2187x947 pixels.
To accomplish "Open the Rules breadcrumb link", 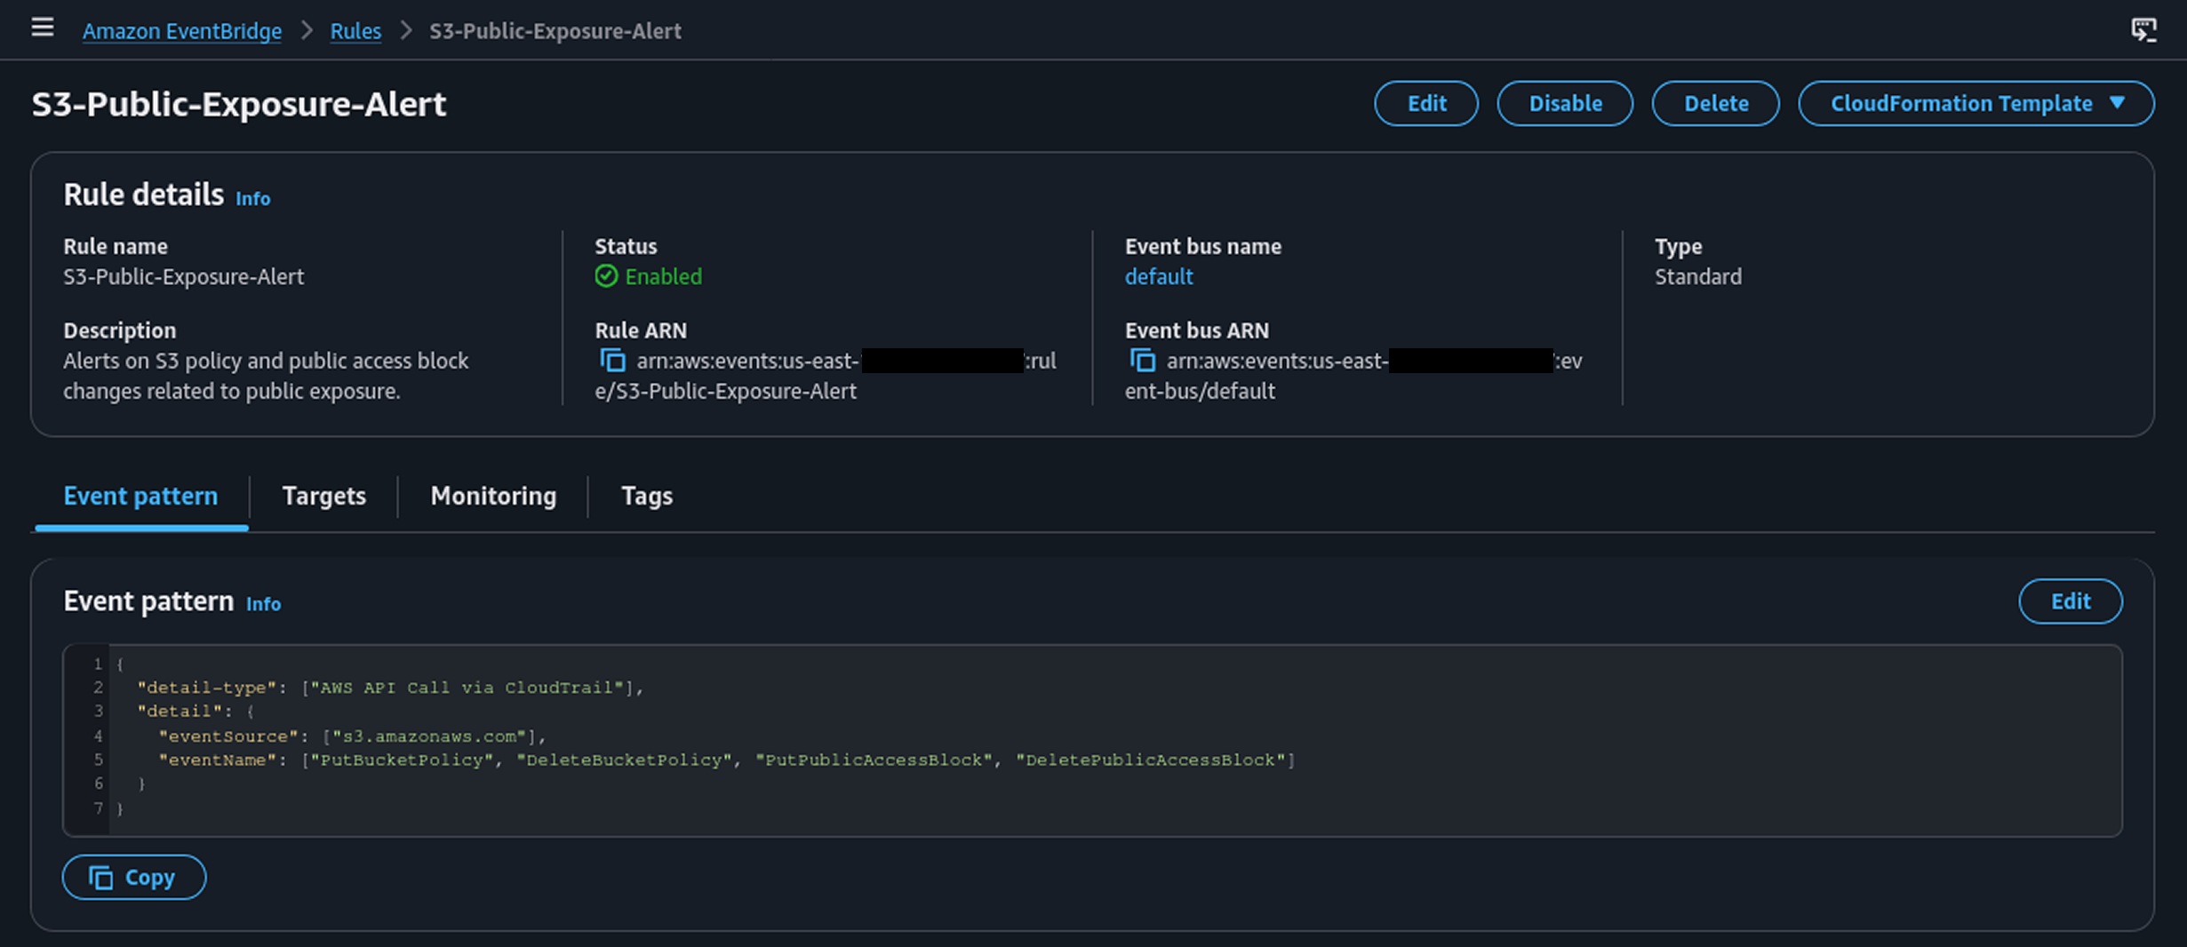I will (x=355, y=31).
